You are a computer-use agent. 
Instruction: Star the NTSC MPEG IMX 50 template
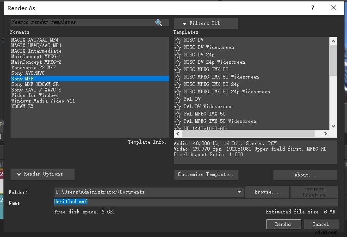pos(178,70)
